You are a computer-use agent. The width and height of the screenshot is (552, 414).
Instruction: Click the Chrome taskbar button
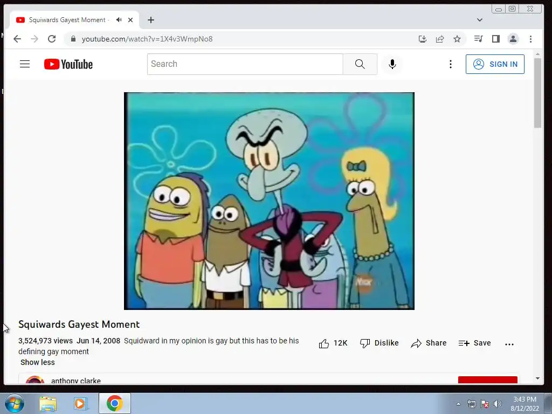click(115, 403)
